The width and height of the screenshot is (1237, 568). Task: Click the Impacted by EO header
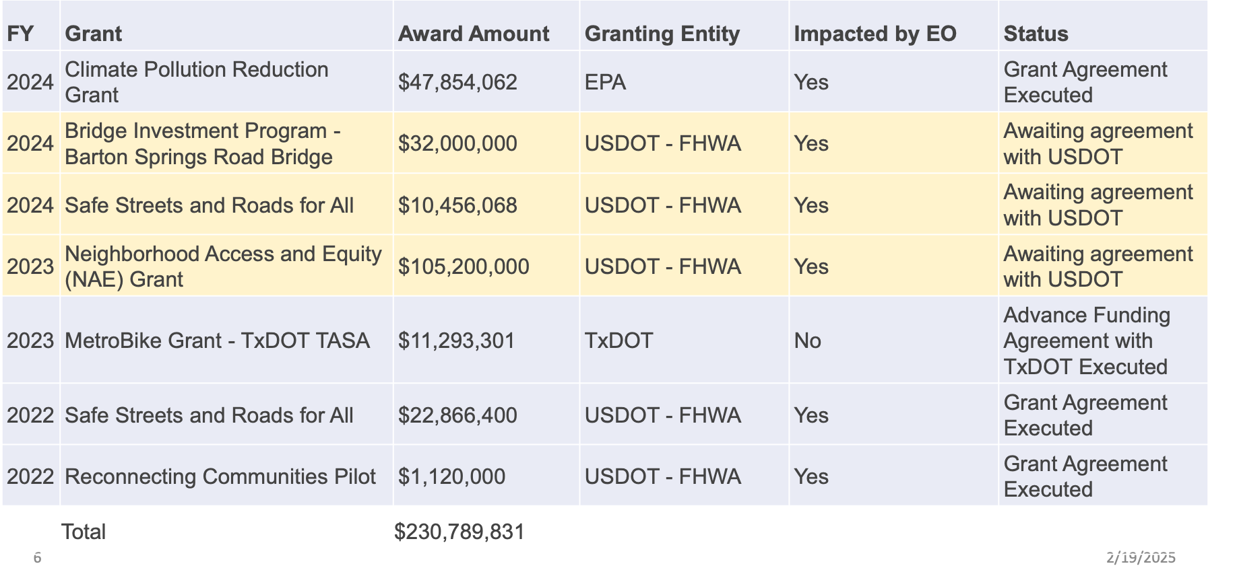pos(875,34)
